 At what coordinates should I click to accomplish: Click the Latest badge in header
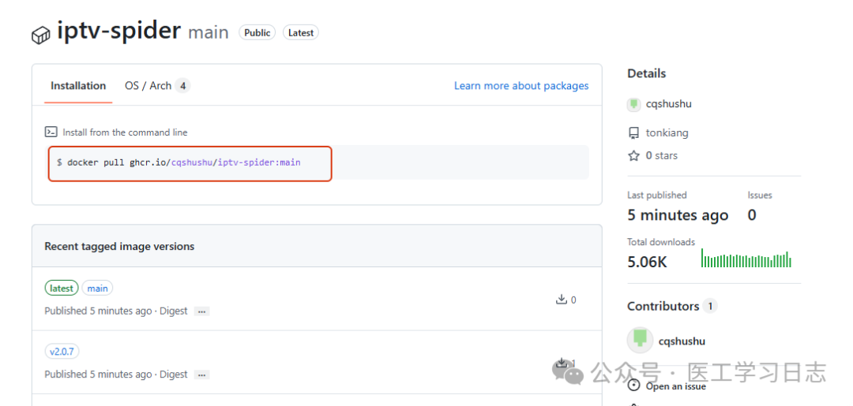(301, 32)
